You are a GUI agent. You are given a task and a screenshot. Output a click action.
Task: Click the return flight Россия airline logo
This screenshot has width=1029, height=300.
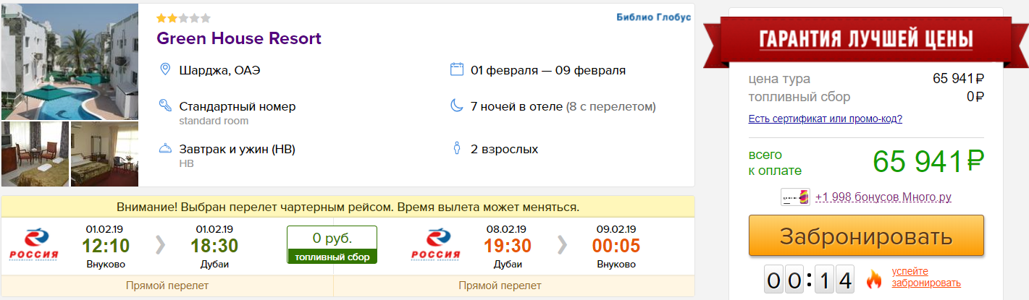[x=435, y=246]
